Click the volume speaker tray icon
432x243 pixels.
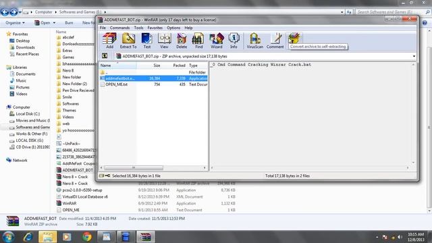tap(400, 237)
